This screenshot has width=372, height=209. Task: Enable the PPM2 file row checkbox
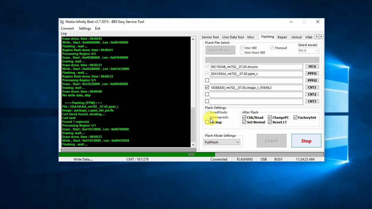(207, 80)
